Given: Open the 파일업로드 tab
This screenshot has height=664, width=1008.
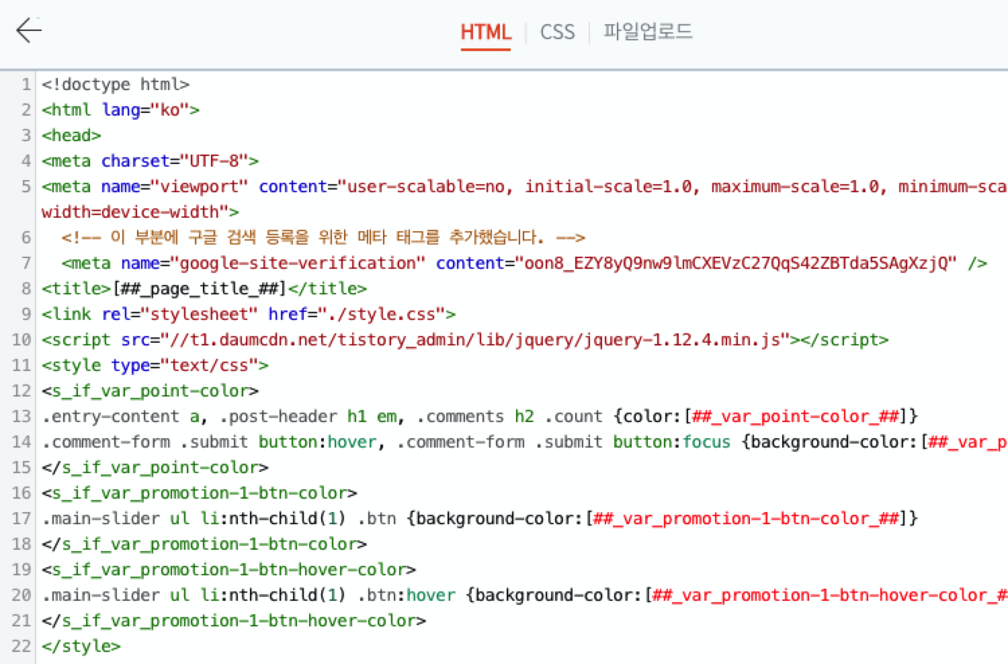Looking at the screenshot, I should pyautogui.click(x=648, y=32).
